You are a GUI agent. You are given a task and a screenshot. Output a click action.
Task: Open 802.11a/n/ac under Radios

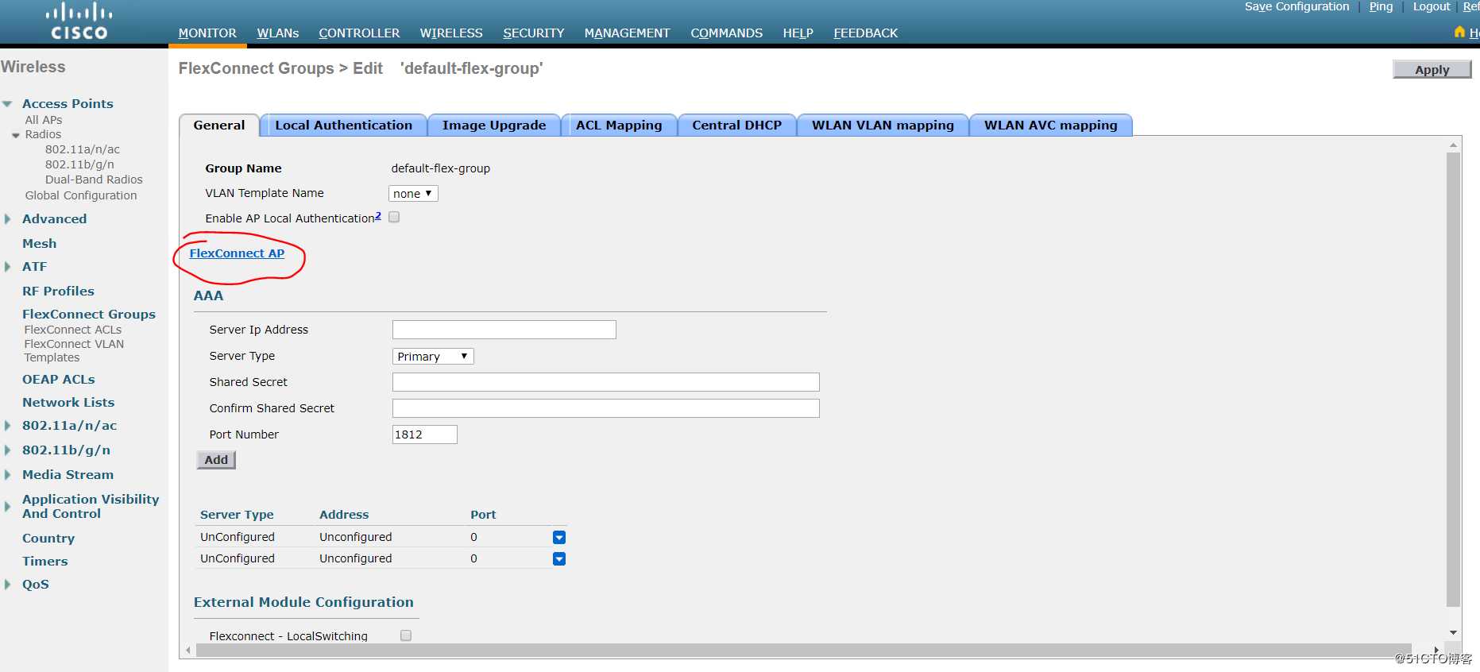tap(83, 149)
